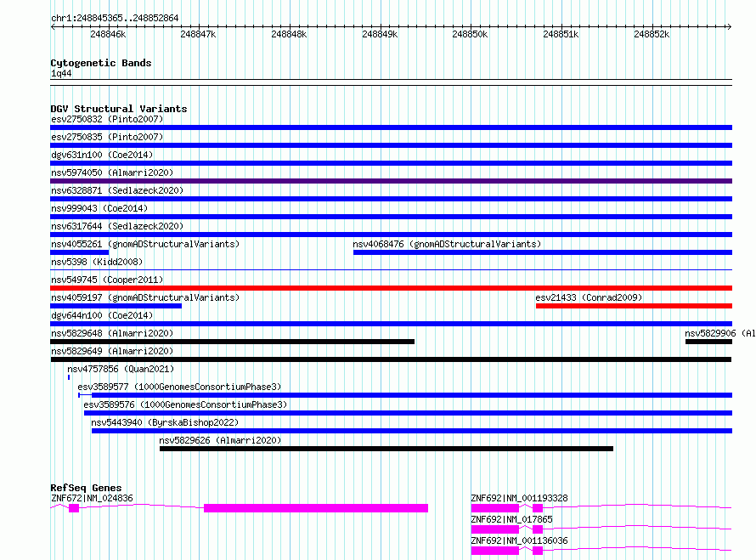756x560 pixels.
Task: Click ZNF692 NM_017865 large exon block
Action: [494, 529]
